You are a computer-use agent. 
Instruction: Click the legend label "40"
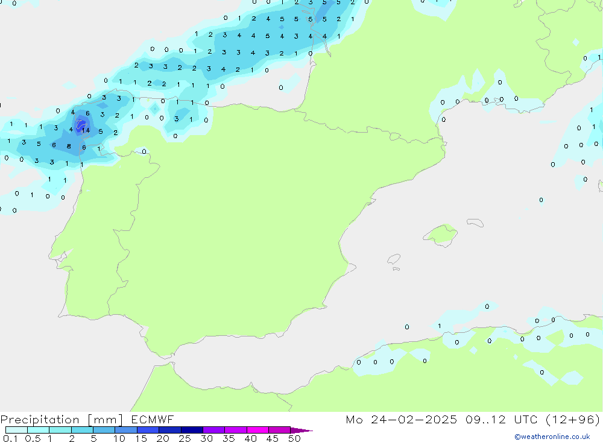point(250,438)
